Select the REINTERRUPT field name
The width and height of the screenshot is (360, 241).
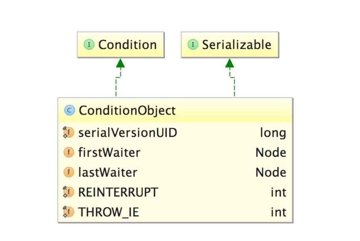pyautogui.click(x=118, y=192)
